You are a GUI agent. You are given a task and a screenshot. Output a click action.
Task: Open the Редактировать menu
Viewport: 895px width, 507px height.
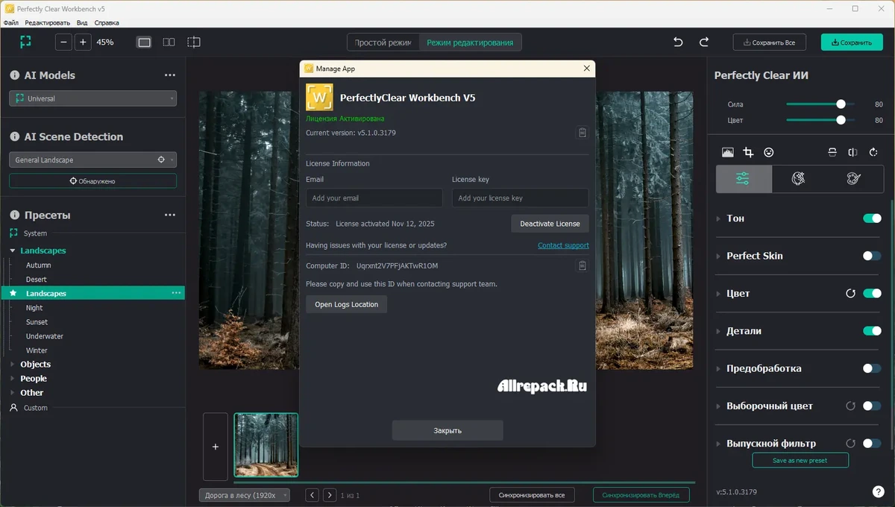[47, 23]
